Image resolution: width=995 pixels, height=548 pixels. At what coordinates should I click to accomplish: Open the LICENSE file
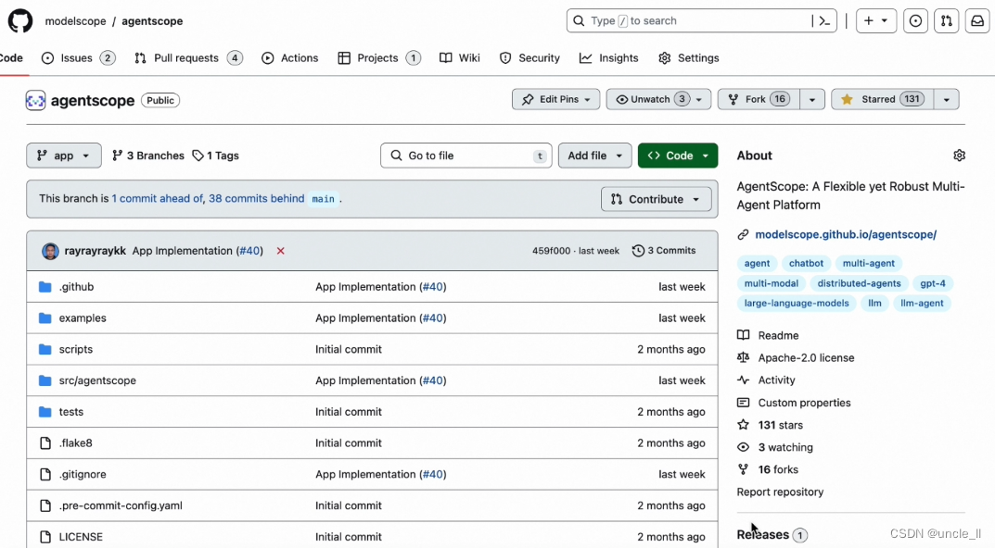81,537
